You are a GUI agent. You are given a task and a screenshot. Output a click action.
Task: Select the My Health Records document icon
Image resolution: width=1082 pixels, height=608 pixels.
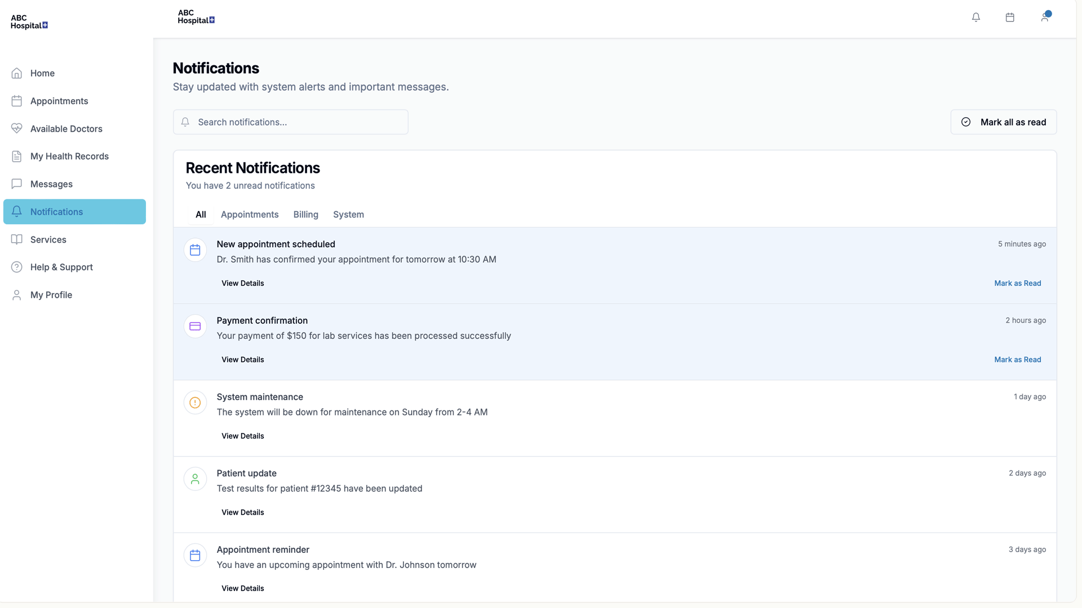click(16, 156)
